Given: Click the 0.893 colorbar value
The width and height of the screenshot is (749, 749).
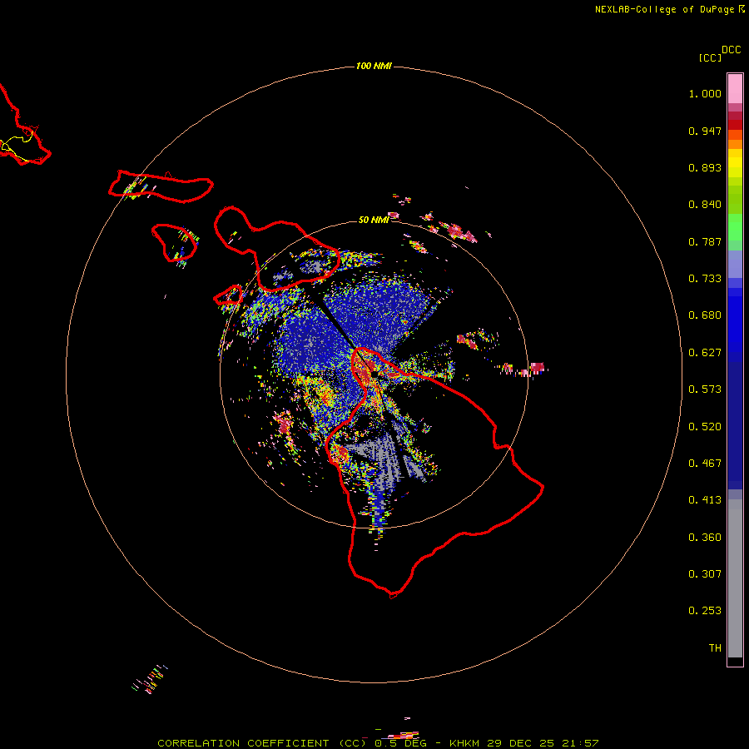Looking at the screenshot, I should pyautogui.click(x=705, y=167).
